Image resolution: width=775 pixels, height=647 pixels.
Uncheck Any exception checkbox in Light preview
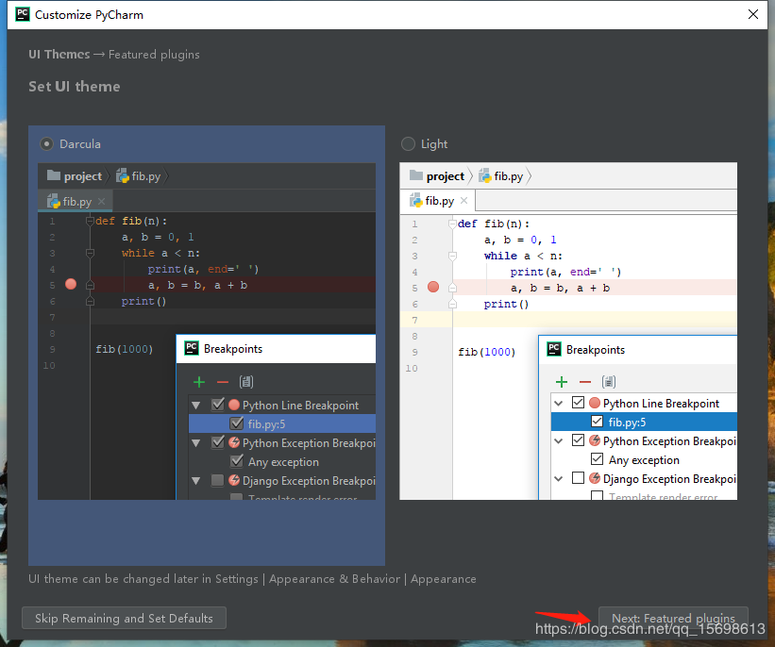(598, 458)
